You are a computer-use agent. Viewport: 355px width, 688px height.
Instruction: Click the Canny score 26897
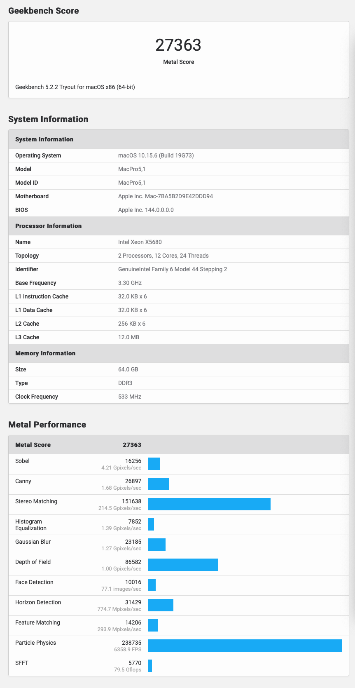[x=133, y=481]
